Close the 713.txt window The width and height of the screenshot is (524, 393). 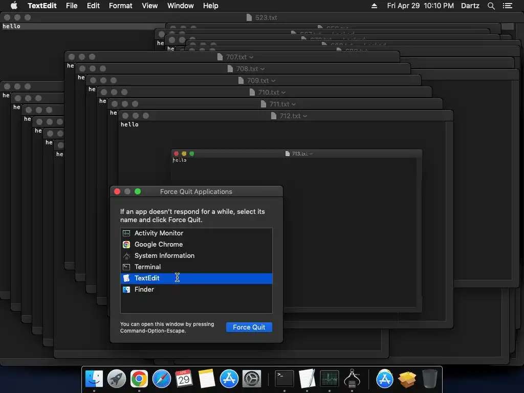click(x=177, y=154)
